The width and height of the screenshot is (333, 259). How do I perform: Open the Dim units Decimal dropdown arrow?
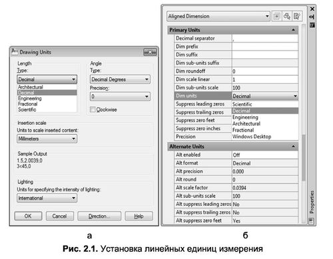(295, 96)
